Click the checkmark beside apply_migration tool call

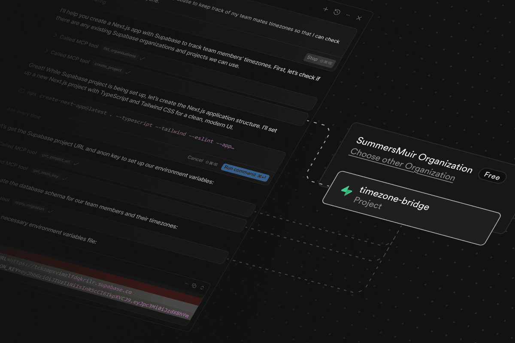[50, 211]
